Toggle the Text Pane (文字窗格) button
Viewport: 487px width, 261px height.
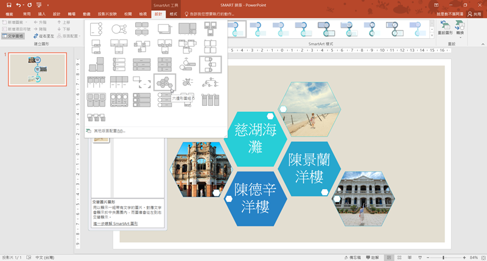tap(13, 36)
